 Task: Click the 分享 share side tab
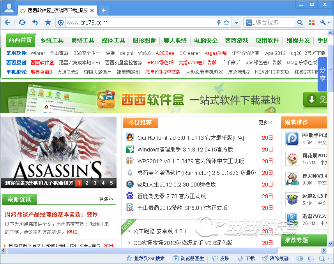[x=322, y=74]
